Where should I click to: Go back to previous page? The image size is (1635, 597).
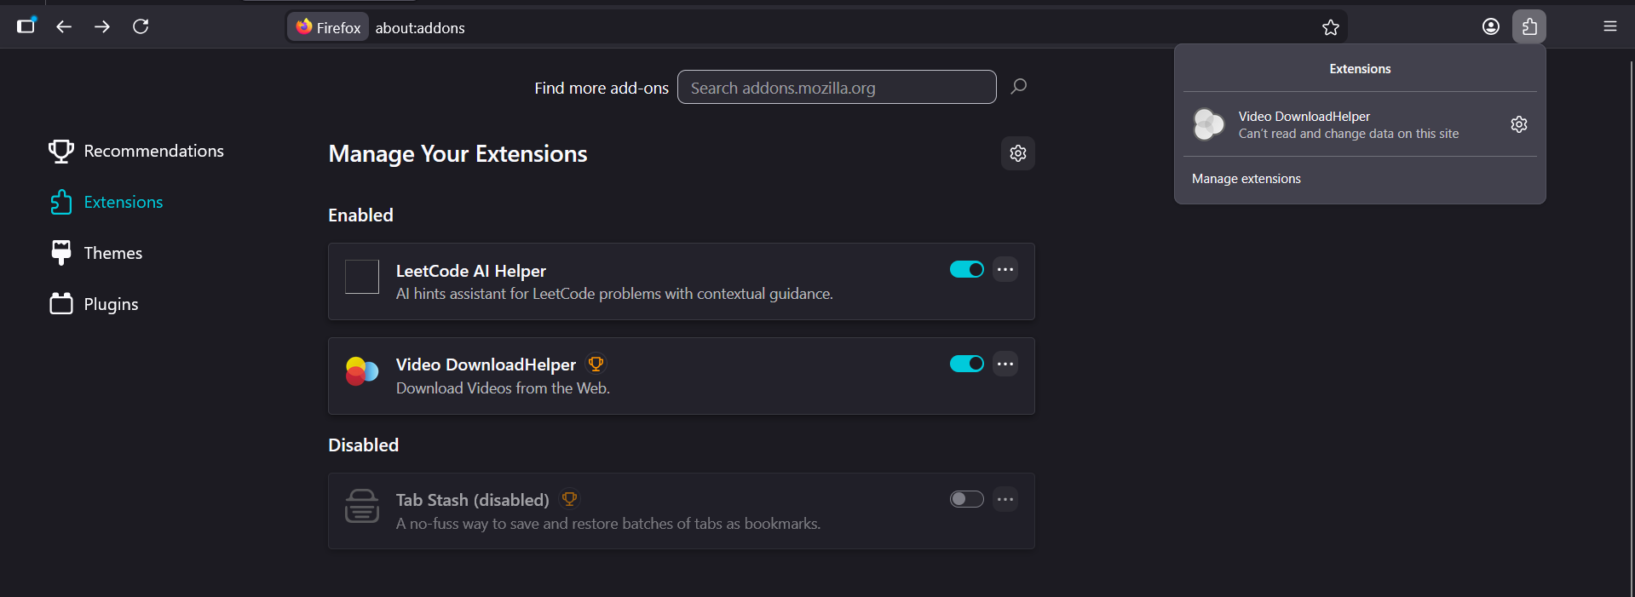click(x=64, y=26)
